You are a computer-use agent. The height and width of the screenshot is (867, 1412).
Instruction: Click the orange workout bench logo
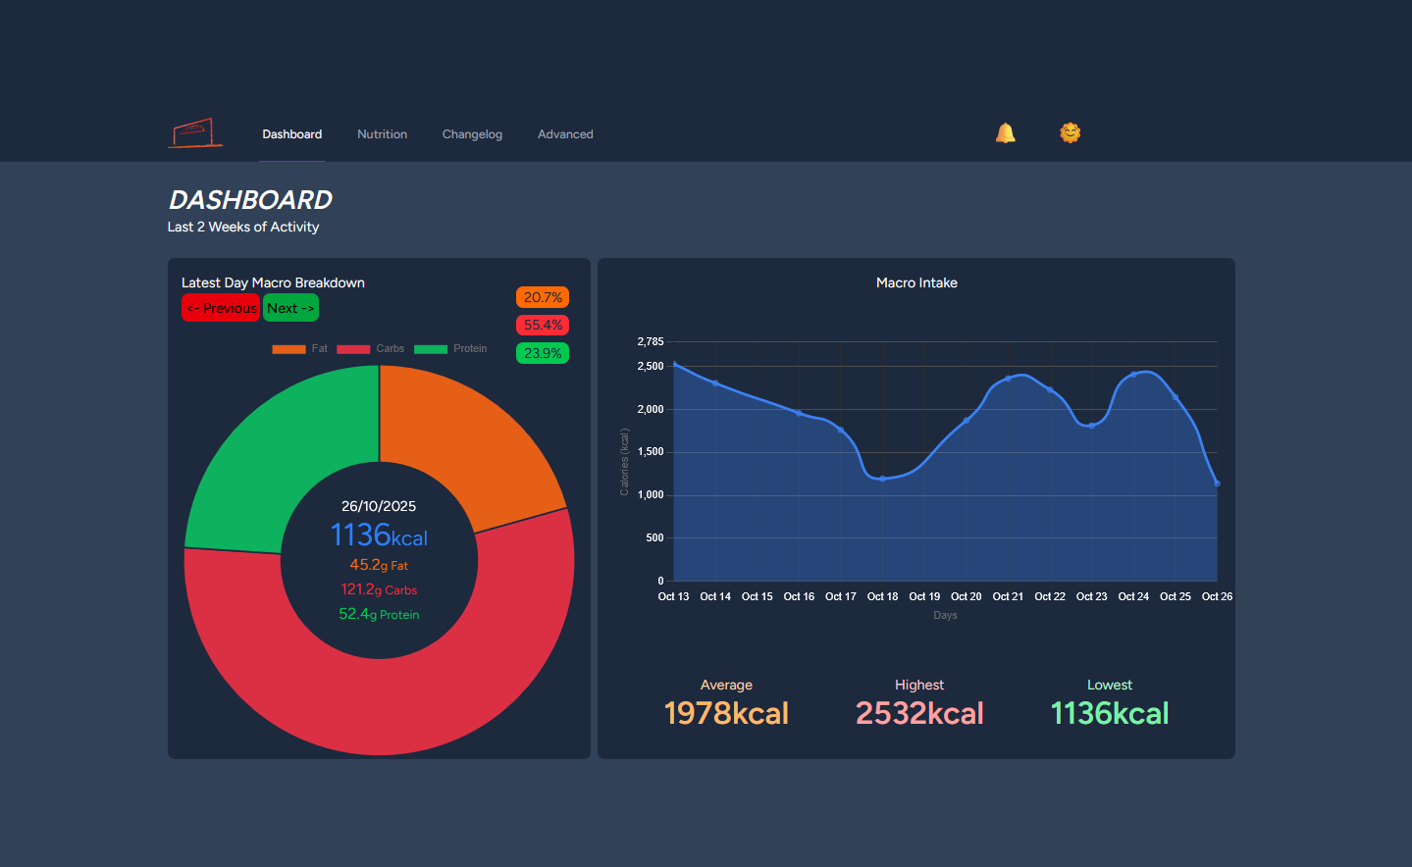(x=194, y=132)
